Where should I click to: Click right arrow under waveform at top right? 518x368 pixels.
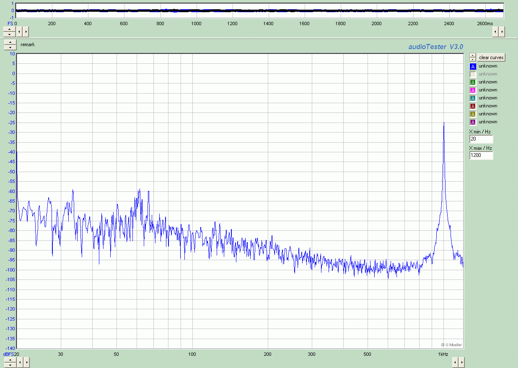502,31
